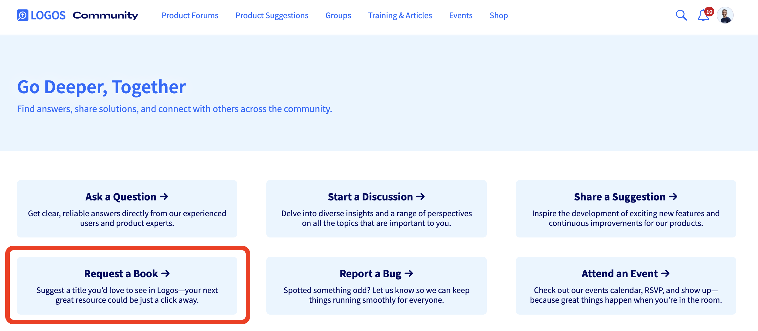This screenshot has height=331, width=758.
Task: Click the Community wordmark text
Action: (x=105, y=15)
